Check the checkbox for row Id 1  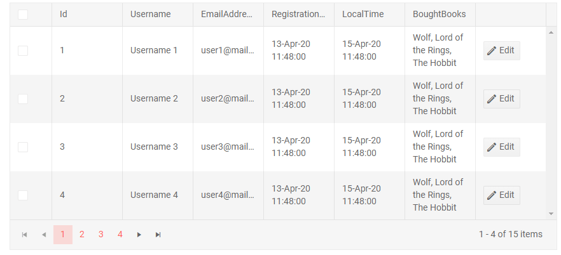click(23, 51)
